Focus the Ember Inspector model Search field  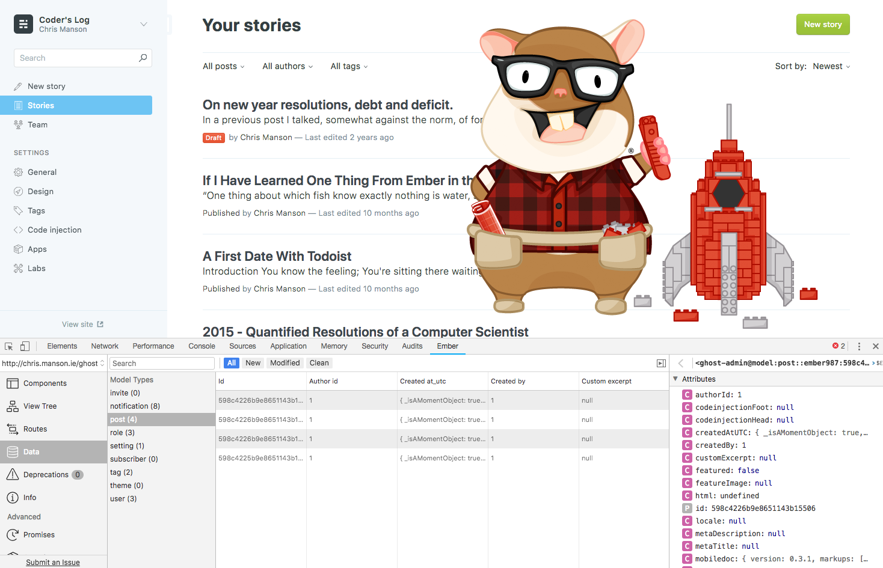[162, 363]
